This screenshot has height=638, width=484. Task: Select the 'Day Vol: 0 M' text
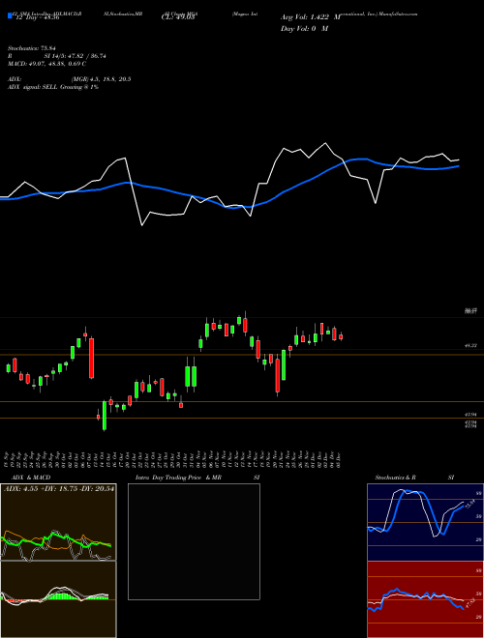pyautogui.click(x=304, y=29)
